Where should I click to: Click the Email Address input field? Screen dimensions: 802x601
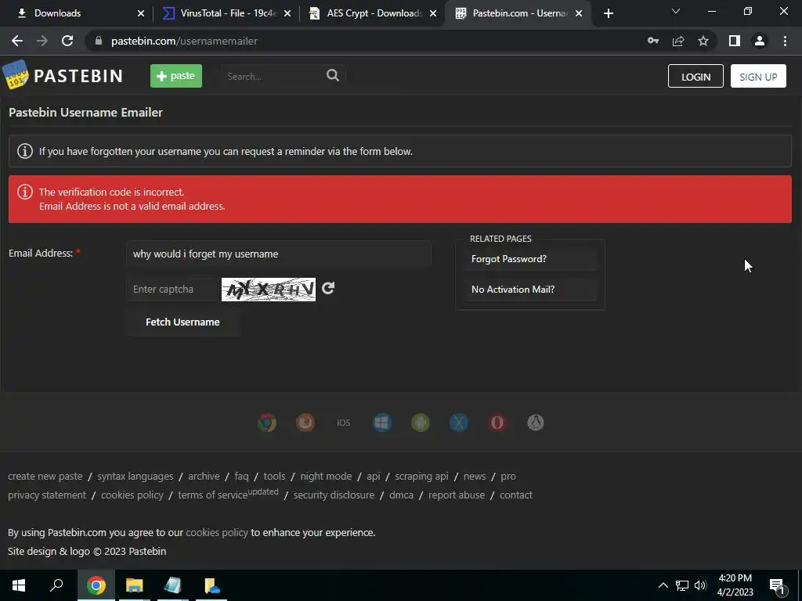click(279, 254)
